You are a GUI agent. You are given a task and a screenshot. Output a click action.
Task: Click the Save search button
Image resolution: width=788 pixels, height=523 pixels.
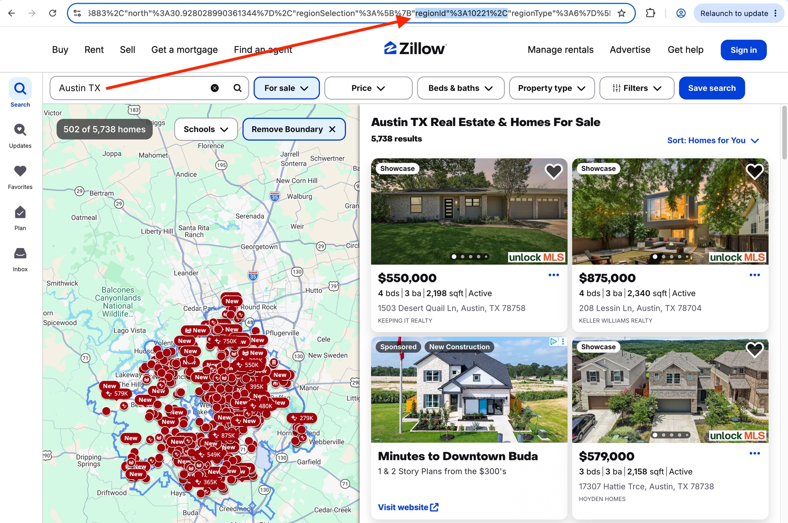(712, 88)
